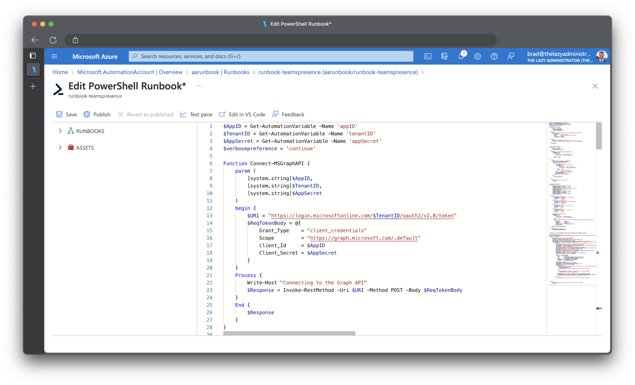Choose Edit in VS Code
Image resolution: width=635 pixels, height=385 pixels.
pyautogui.click(x=242, y=114)
